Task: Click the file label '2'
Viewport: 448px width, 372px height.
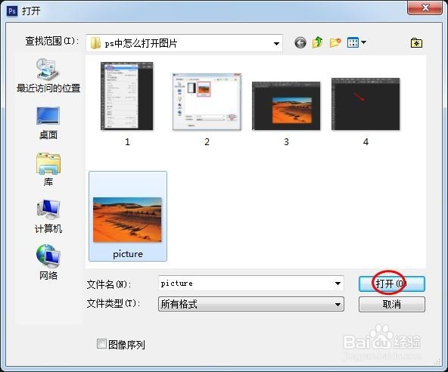Action: coord(207,141)
